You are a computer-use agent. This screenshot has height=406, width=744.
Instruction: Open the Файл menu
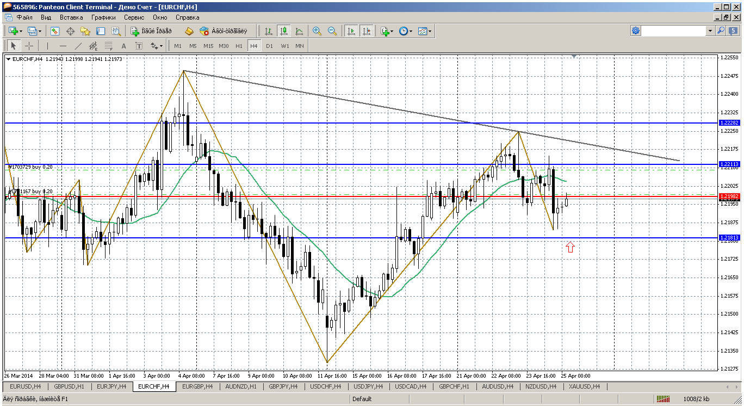coord(24,17)
